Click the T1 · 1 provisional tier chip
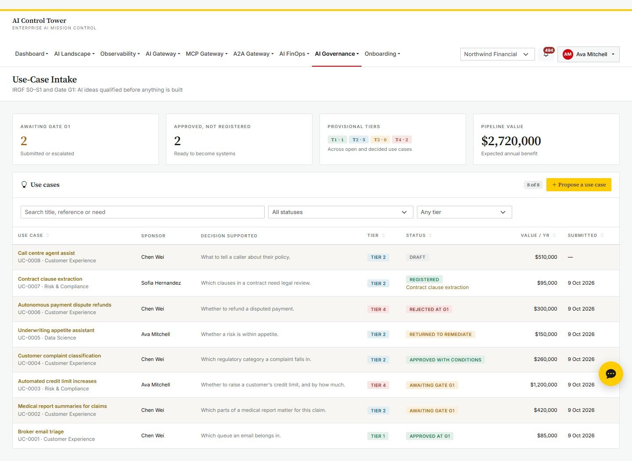 337,140
